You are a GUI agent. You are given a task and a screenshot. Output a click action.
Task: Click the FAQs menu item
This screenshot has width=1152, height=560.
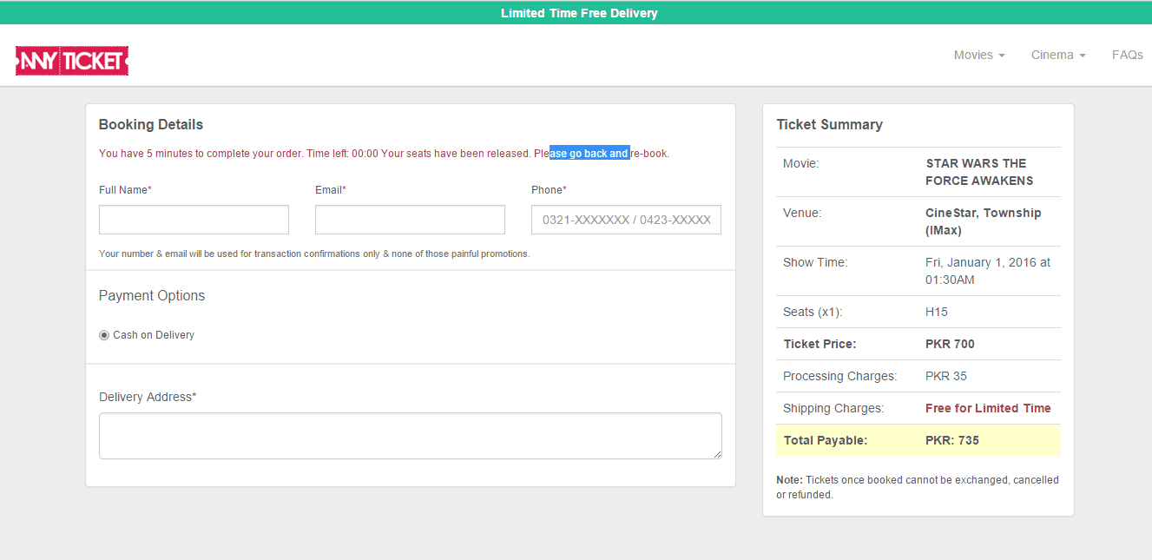pos(1127,55)
